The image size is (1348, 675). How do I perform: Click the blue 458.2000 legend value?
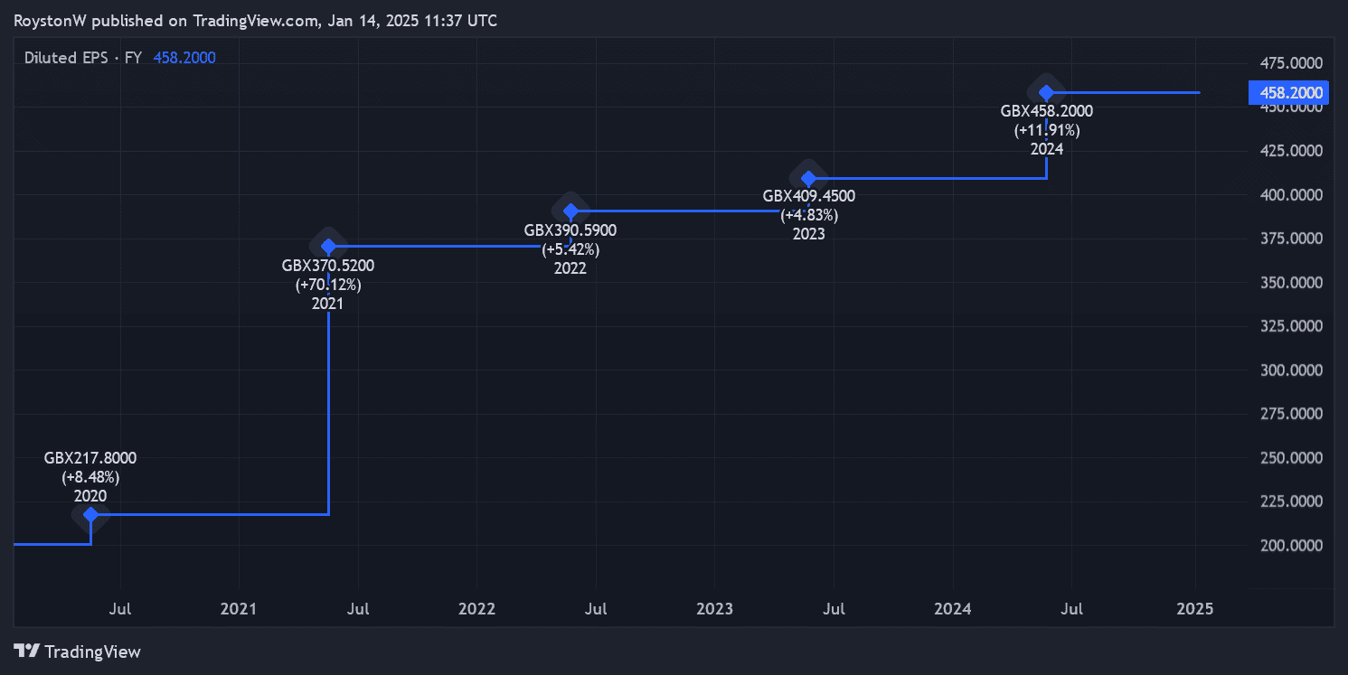[x=184, y=58]
